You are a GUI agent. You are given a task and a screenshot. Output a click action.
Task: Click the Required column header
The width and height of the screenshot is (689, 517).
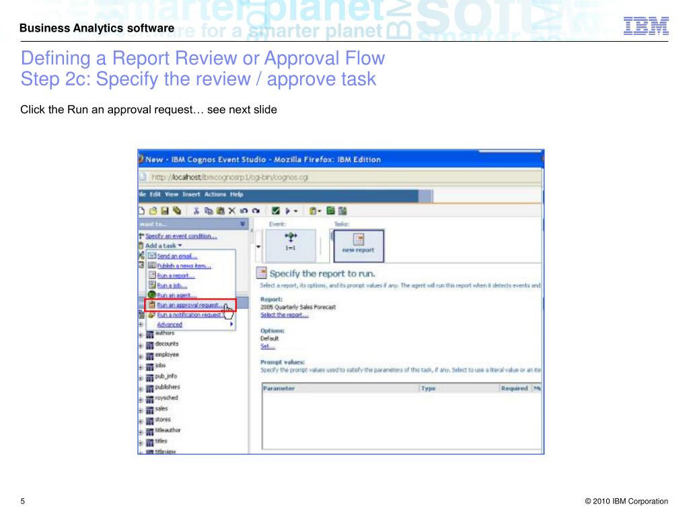click(x=514, y=388)
